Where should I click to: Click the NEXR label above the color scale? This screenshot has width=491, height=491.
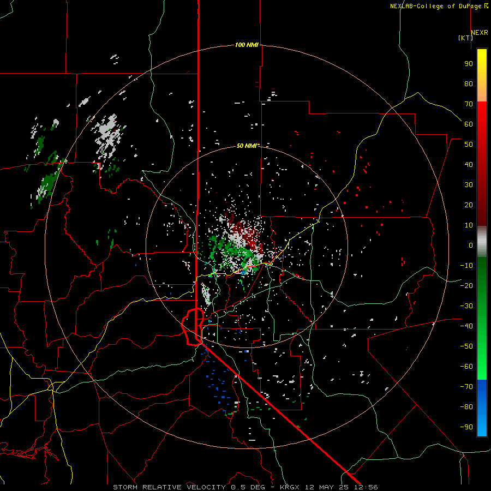(480, 33)
